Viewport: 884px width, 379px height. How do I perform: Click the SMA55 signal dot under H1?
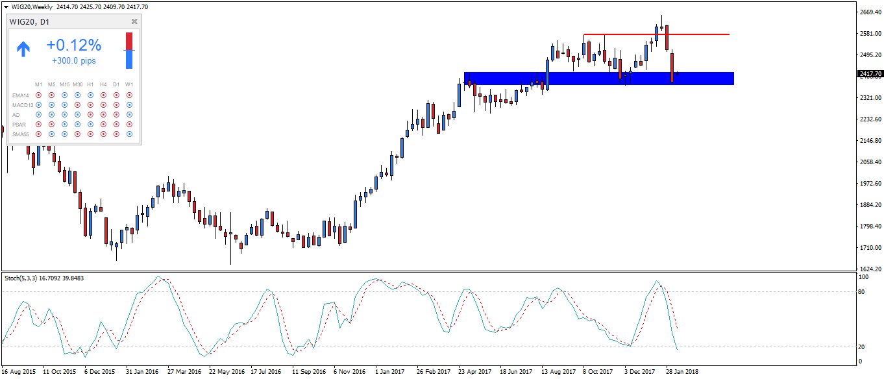(x=90, y=134)
